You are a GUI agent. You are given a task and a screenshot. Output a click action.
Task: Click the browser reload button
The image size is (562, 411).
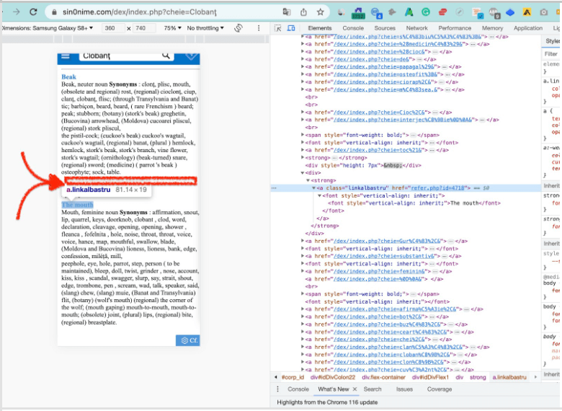[x=34, y=12]
